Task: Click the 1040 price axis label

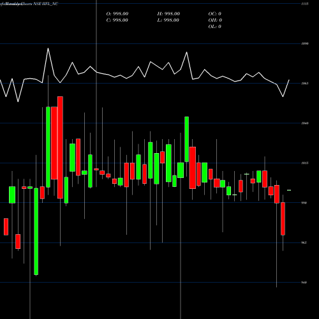Action: click(x=305, y=123)
